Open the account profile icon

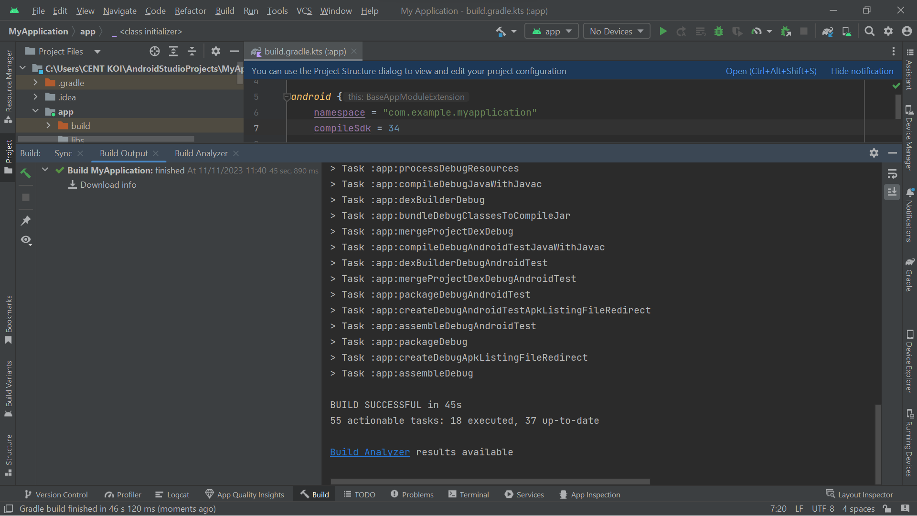[907, 32]
